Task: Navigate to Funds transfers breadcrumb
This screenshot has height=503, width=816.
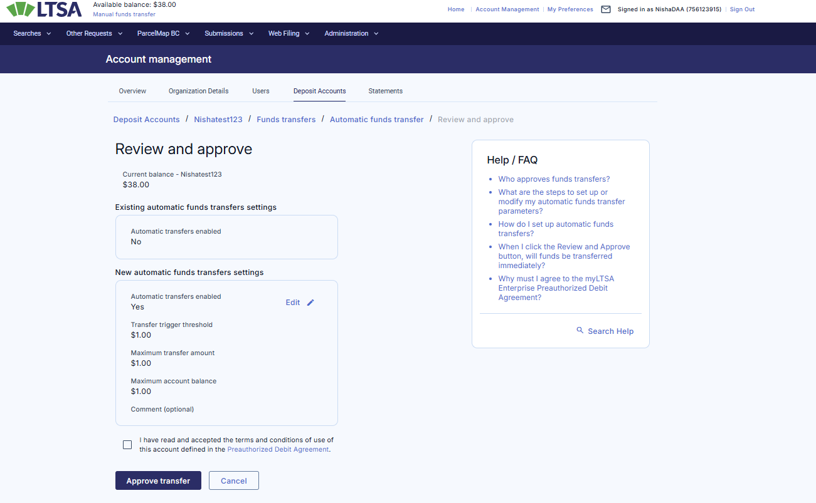Action: [286, 120]
